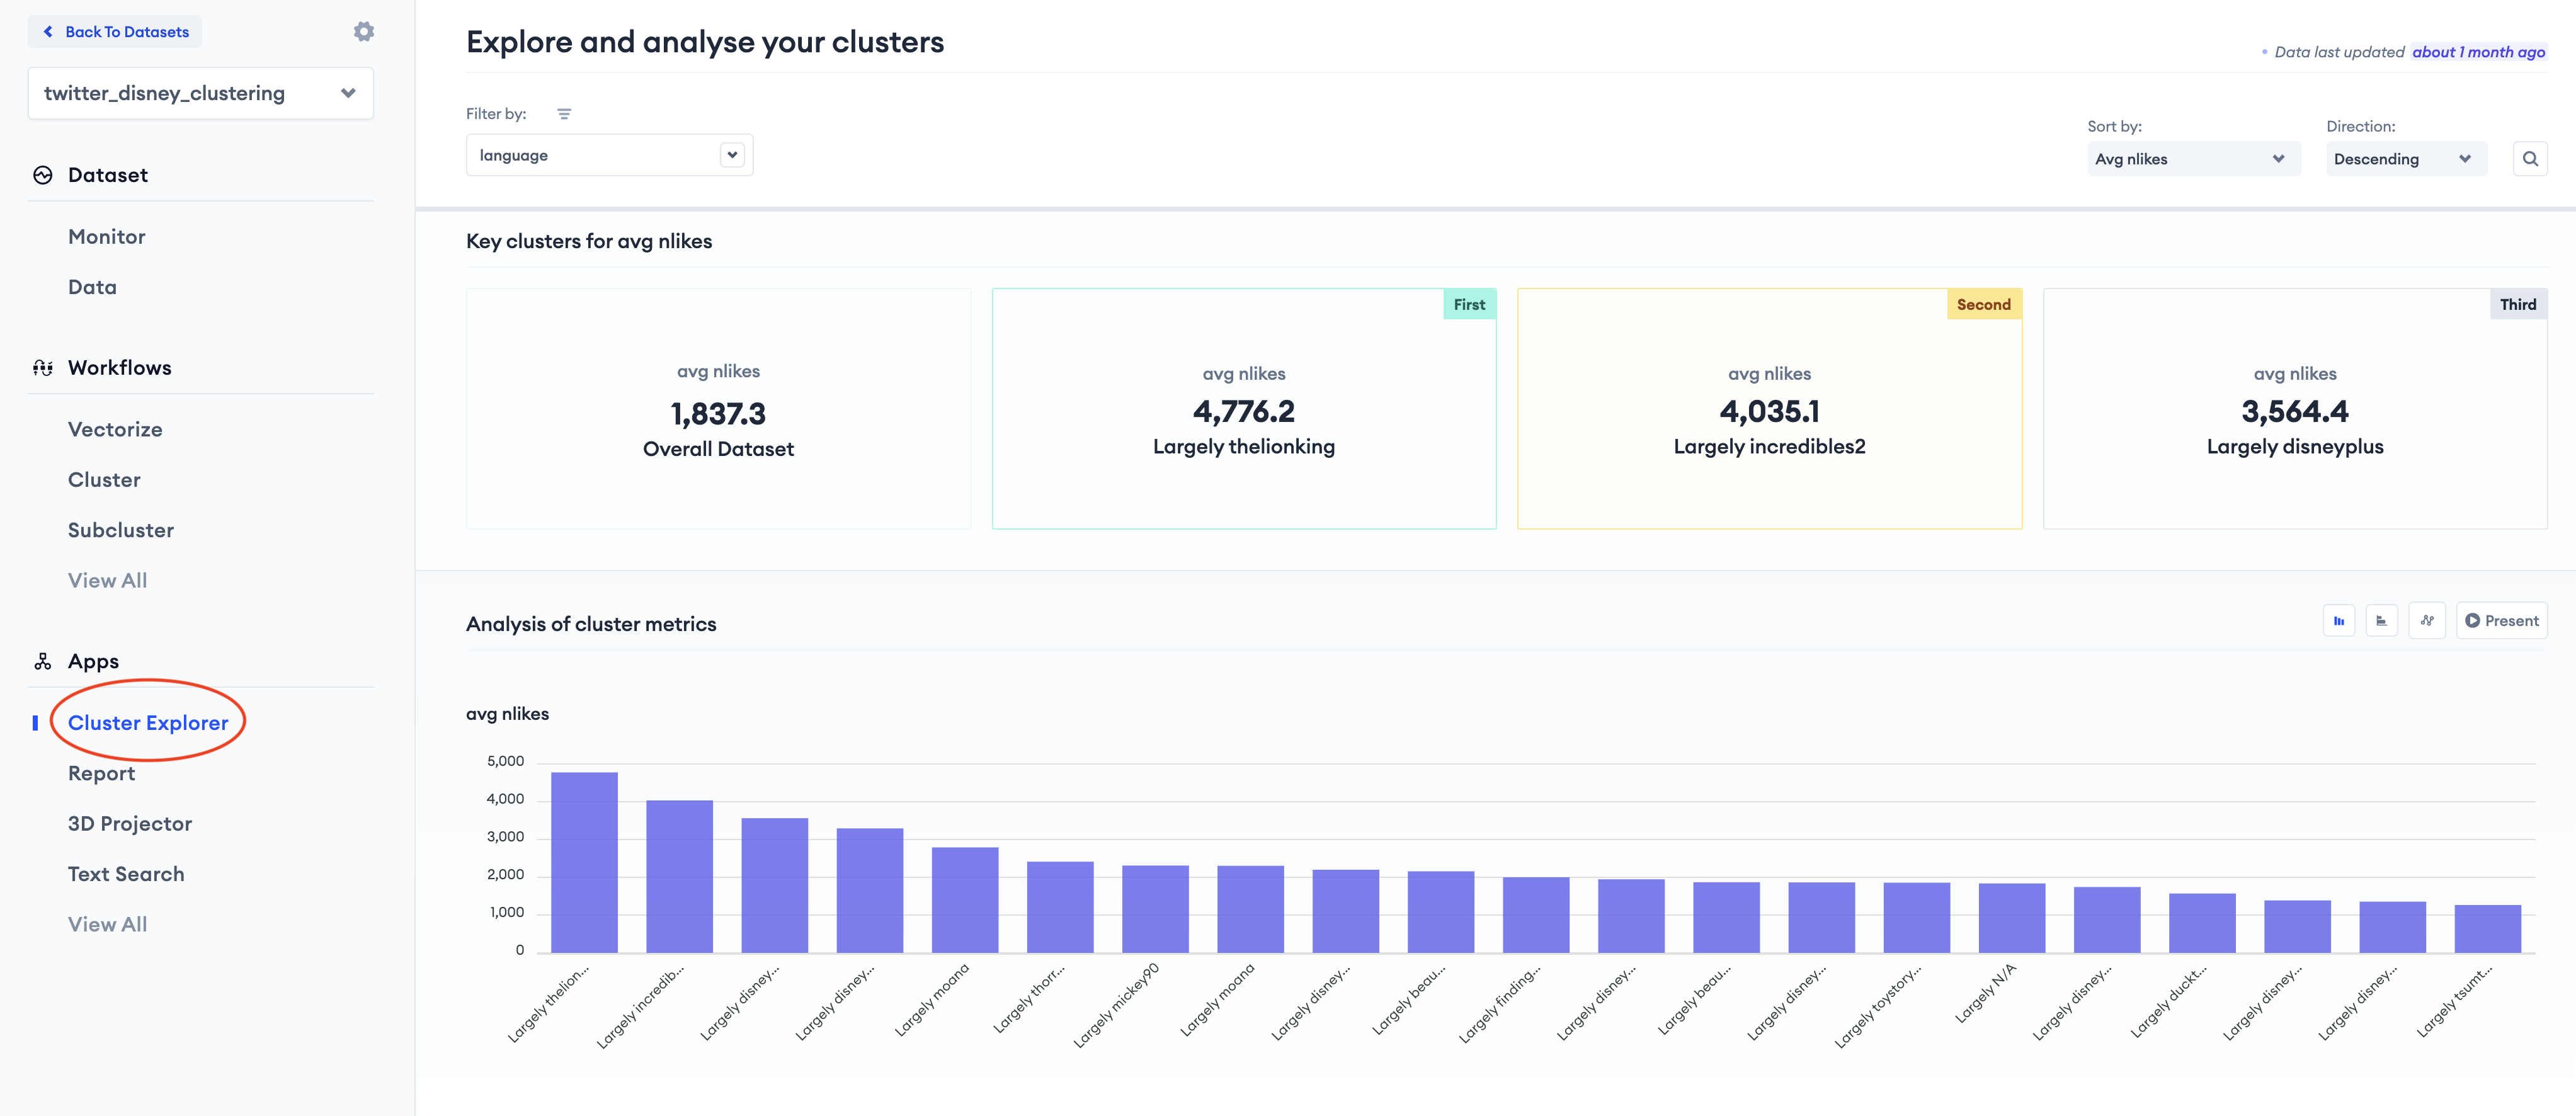
Task: Click the Workflows section icon
Action: [x=43, y=368]
